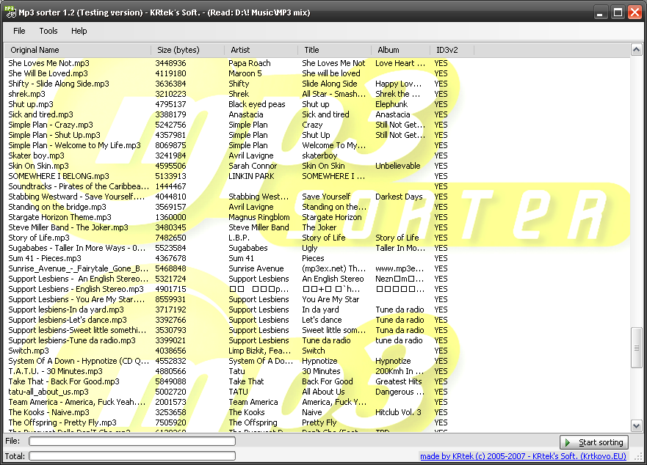The height and width of the screenshot is (465, 647).
Task: Select Support lesbiens-Tune da radio.mp3
Action: [72, 340]
